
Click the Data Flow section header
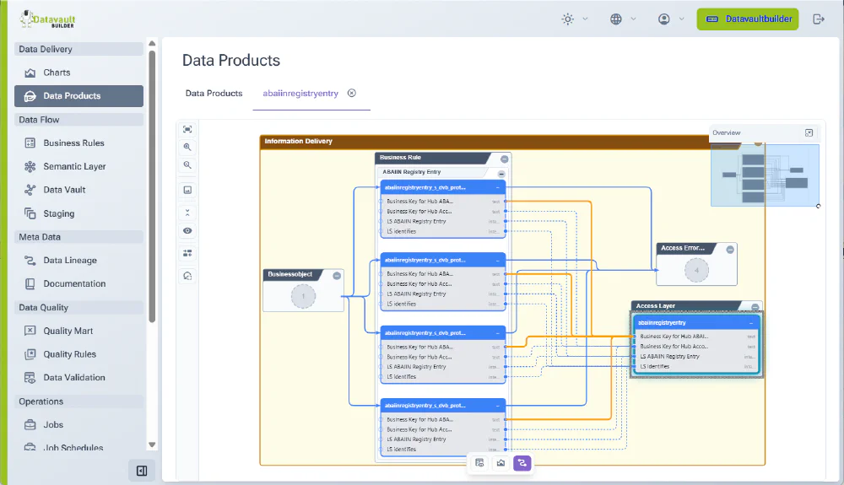coord(78,120)
